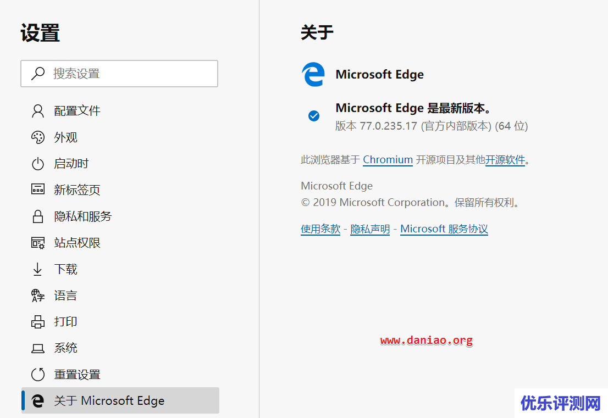
Task: Click the language icon beside 语言
Action: (38, 296)
